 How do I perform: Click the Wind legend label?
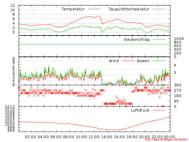(x=114, y=61)
